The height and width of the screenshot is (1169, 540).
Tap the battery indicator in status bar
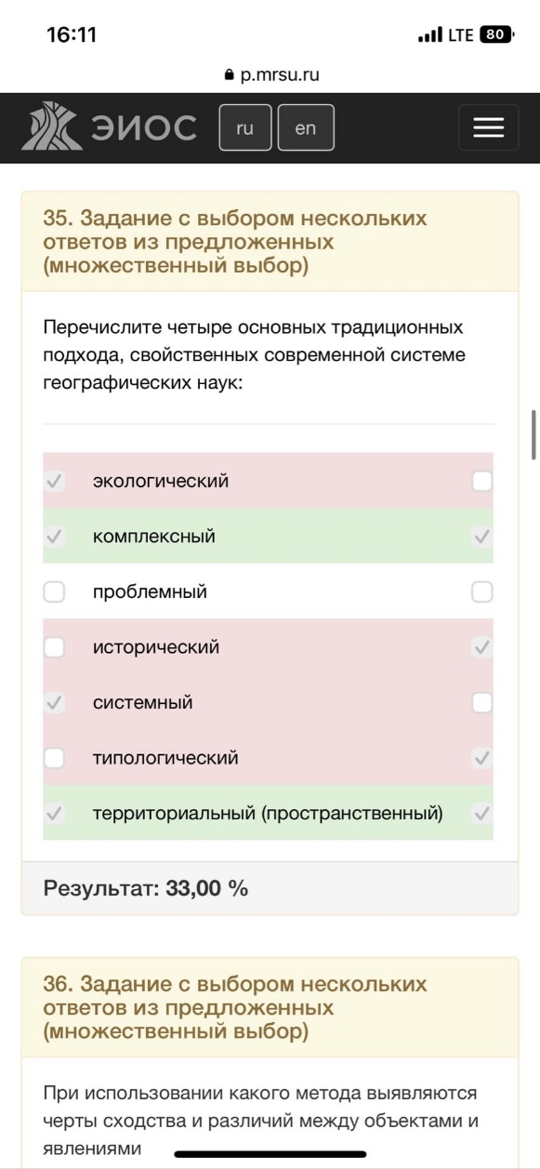[496, 35]
